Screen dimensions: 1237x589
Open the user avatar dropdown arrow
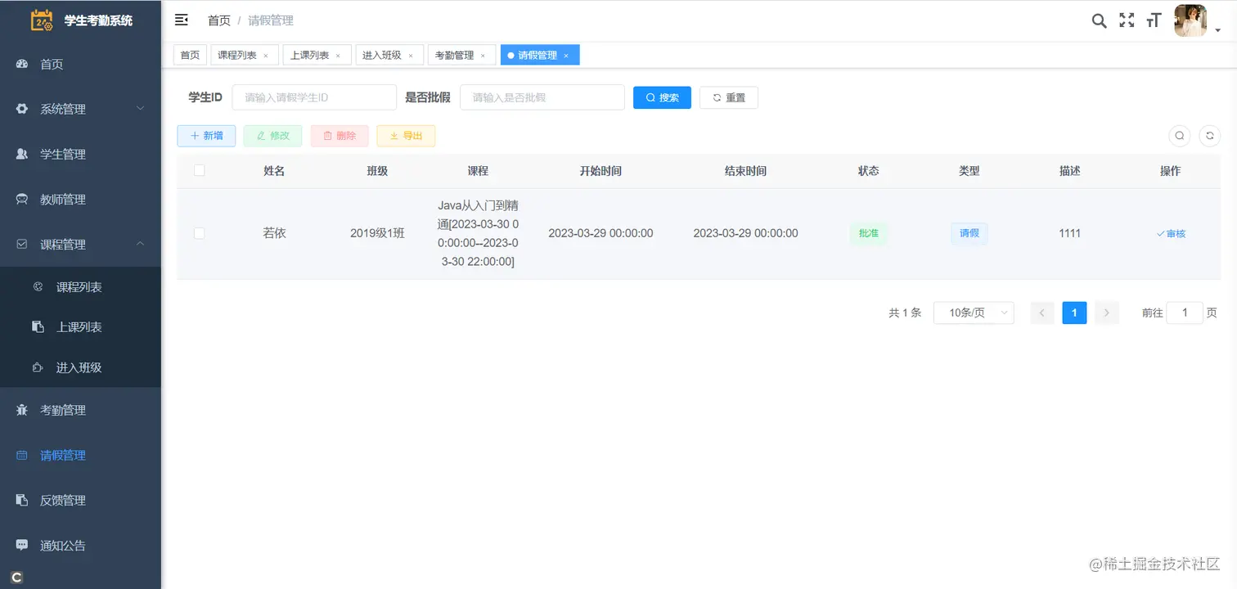tap(1217, 29)
